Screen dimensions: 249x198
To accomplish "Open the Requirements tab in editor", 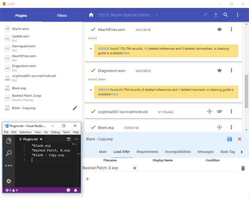I will point(147,152).
